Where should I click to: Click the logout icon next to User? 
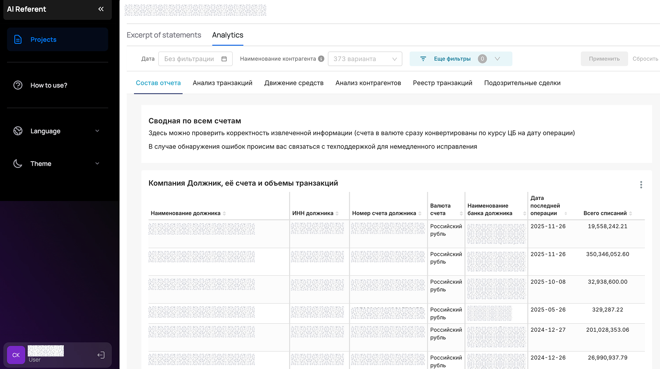coord(101,355)
